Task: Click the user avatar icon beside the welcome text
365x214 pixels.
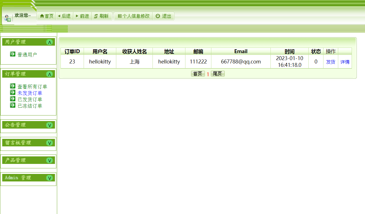Action: point(8,18)
